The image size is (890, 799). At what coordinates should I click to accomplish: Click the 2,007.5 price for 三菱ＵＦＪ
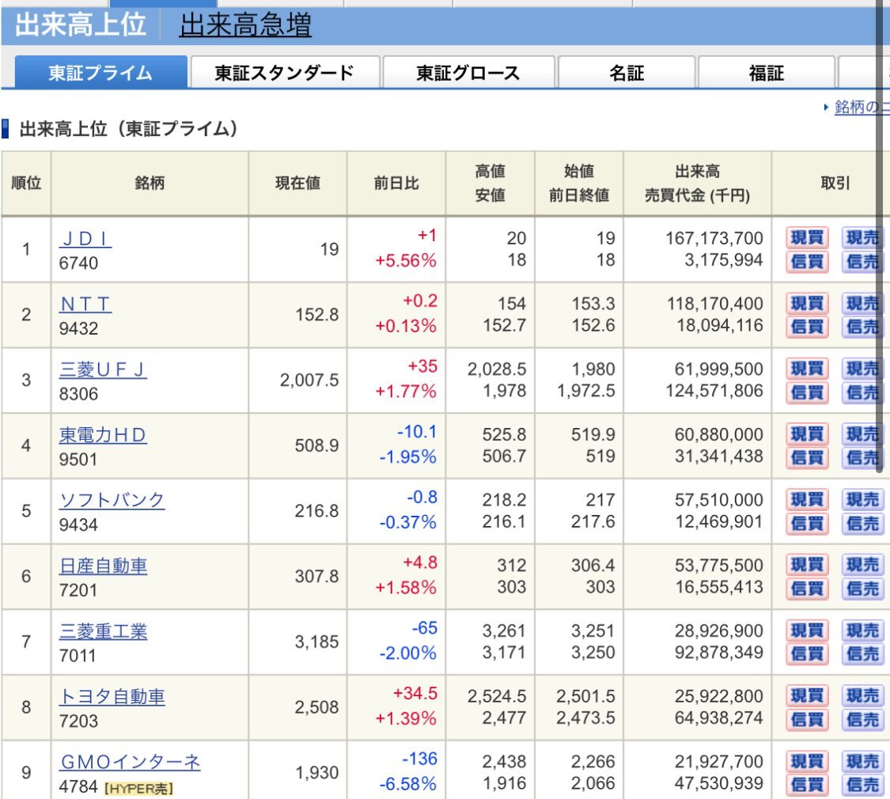pos(309,381)
